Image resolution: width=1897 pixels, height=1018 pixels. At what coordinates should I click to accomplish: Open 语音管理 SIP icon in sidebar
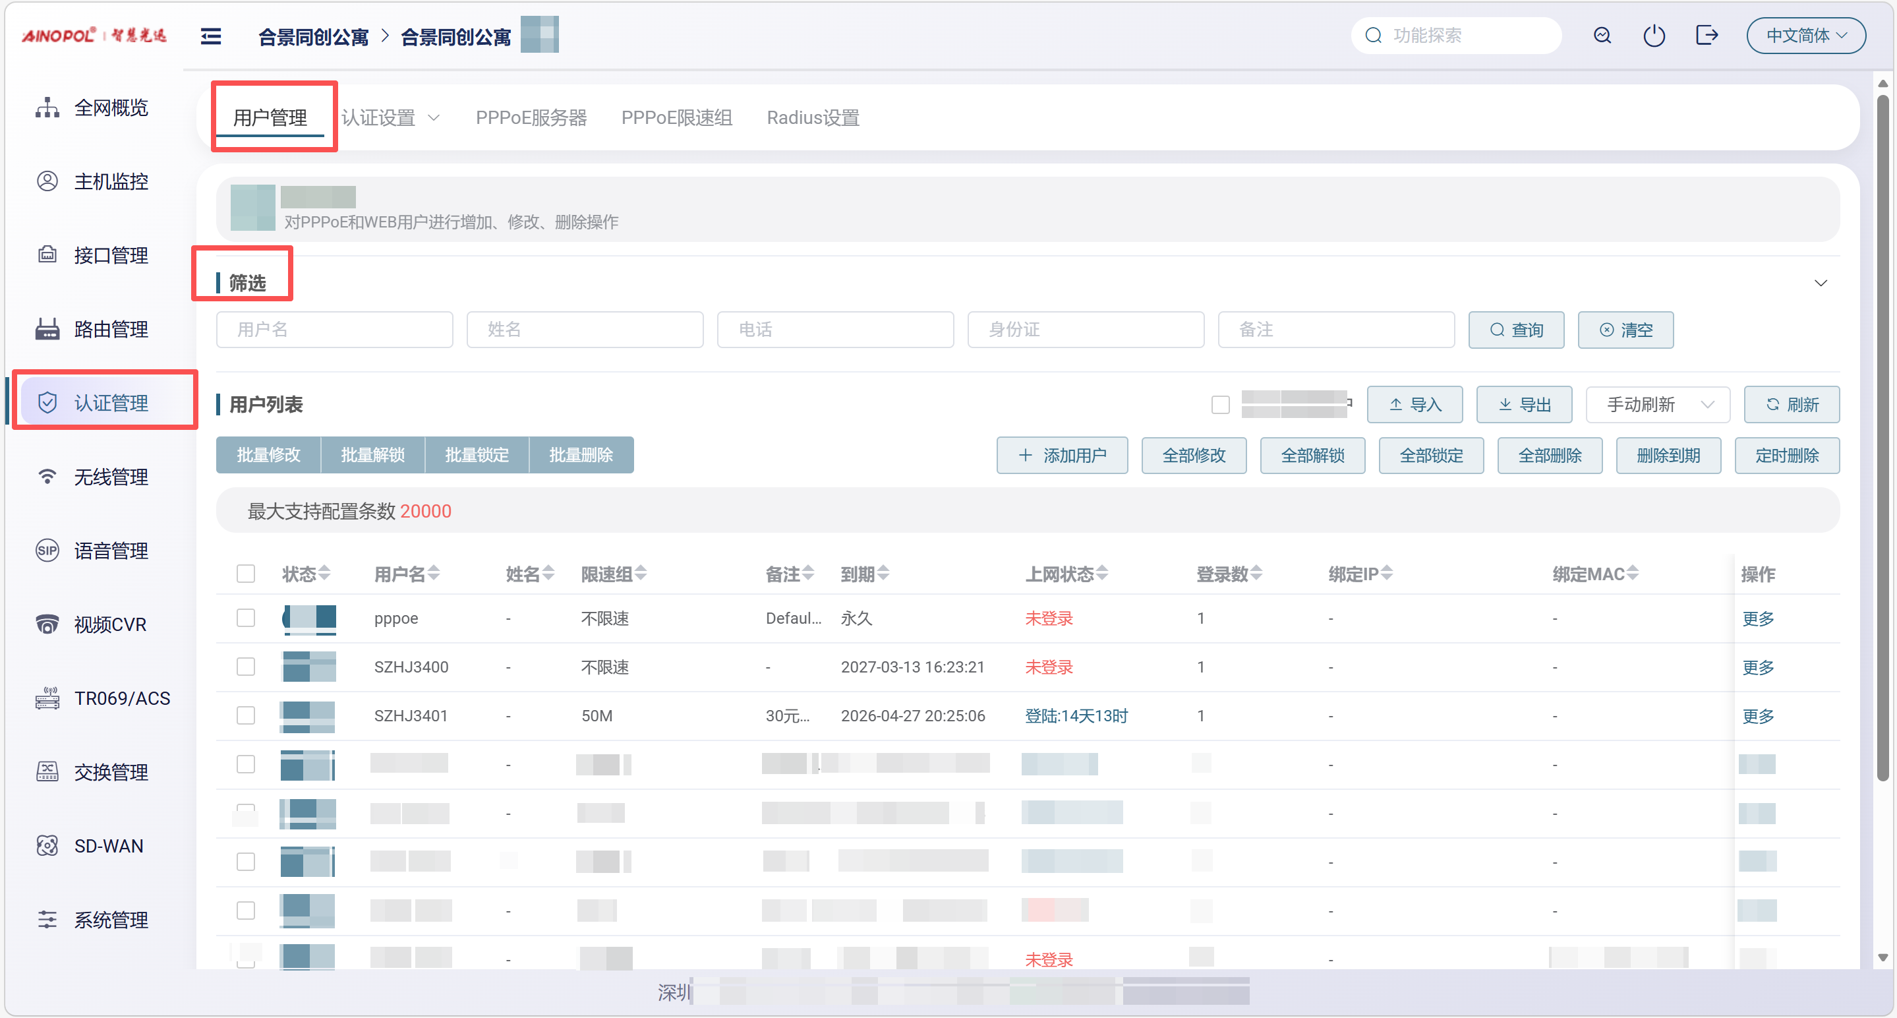pyautogui.click(x=47, y=551)
